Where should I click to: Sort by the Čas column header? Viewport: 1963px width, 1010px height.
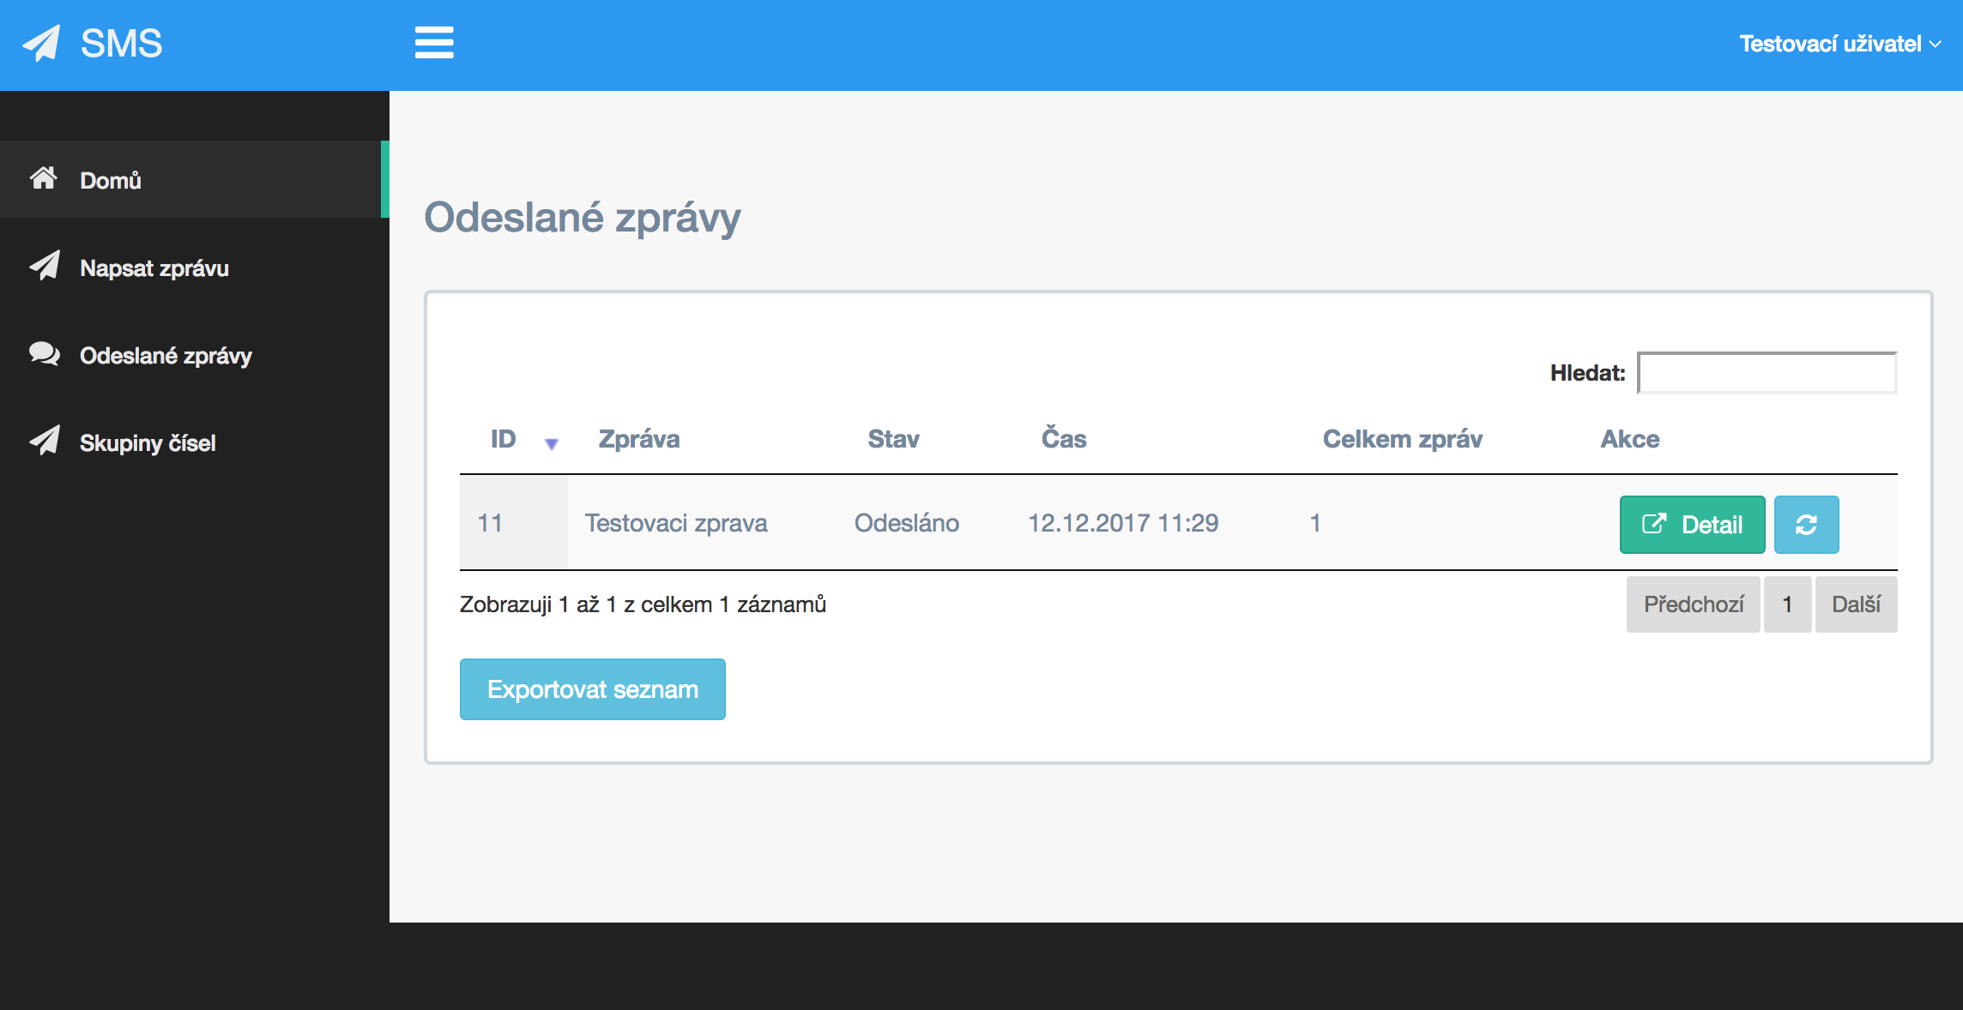[1064, 438]
